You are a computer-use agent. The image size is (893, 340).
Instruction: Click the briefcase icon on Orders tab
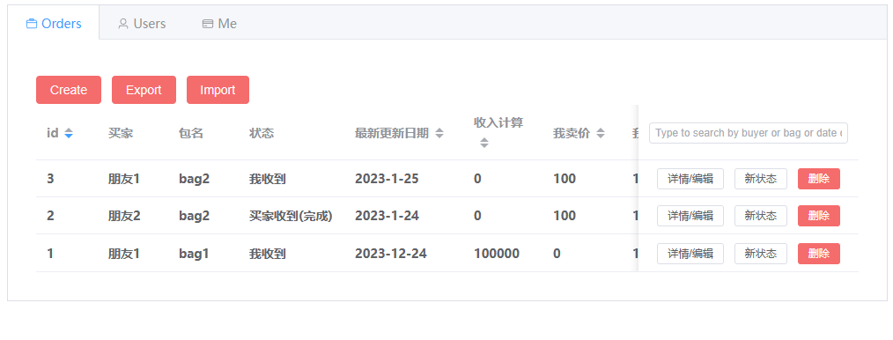coord(32,24)
